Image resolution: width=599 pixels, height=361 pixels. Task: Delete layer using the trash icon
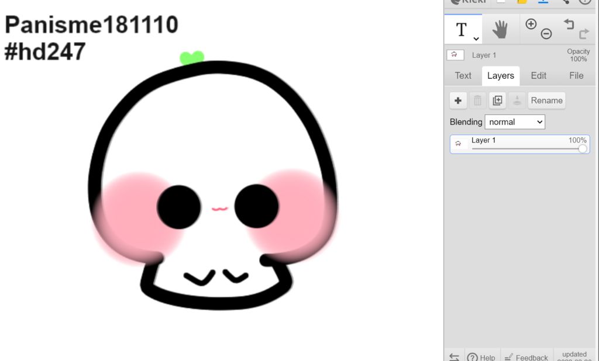477,100
